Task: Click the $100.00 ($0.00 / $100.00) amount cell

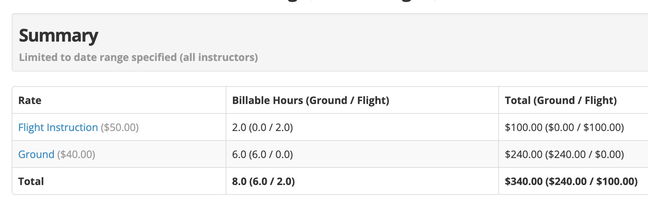Action: pyautogui.click(x=564, y=127)
